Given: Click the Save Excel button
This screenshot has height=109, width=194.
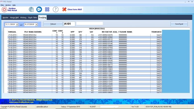Looking at the screenshot, I should 179,24.
